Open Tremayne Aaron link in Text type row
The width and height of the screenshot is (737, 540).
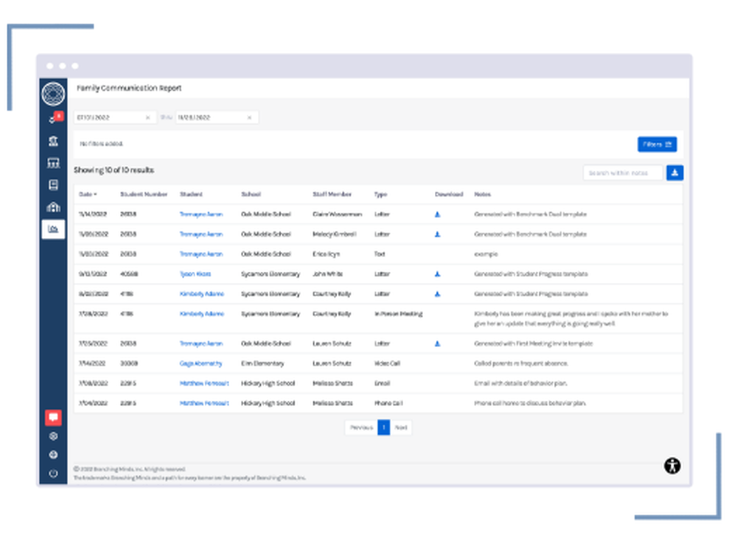point(201,253)
